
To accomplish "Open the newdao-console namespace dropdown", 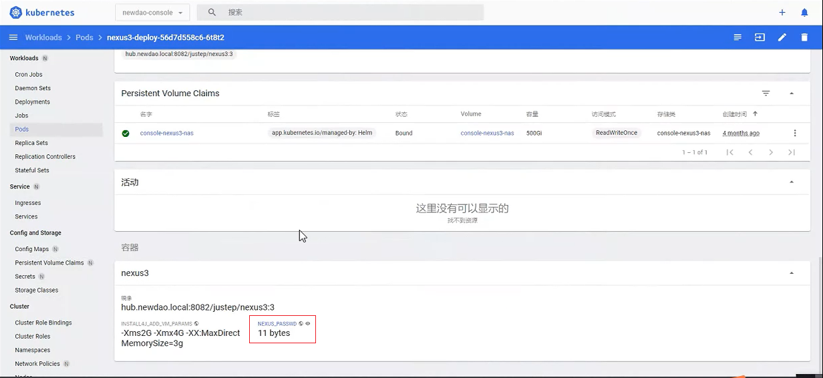I will point(152,13).
